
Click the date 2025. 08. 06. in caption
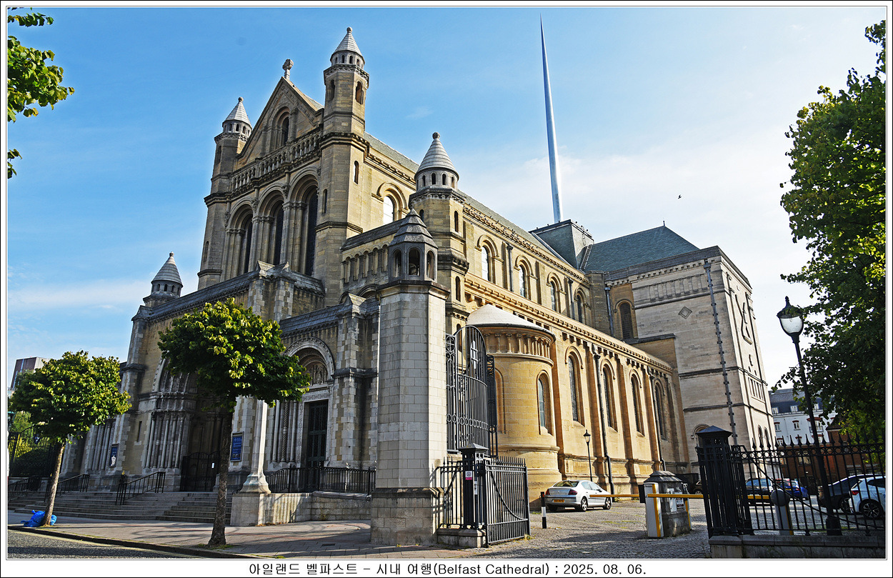(x=604, y=569)
